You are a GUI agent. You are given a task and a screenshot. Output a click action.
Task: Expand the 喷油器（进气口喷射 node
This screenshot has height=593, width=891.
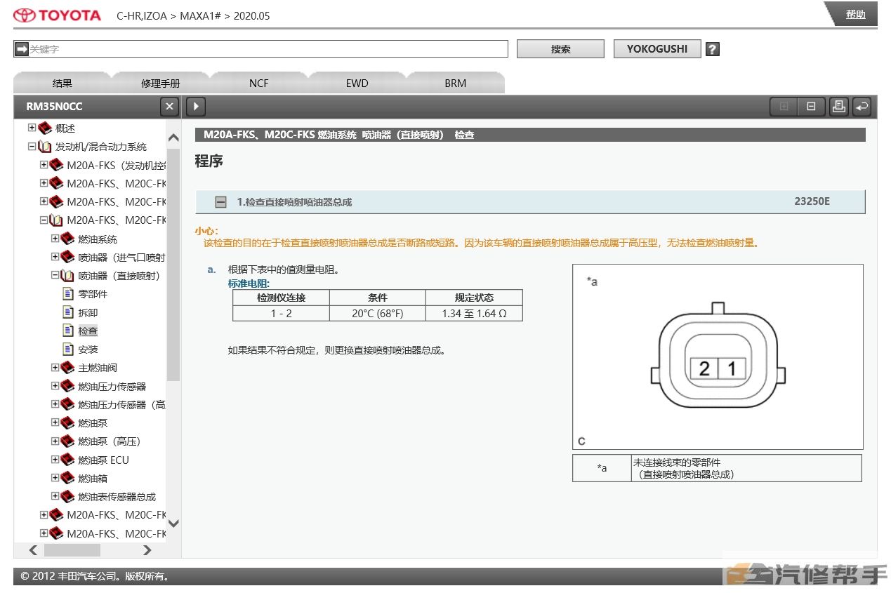tap(55, 257)
